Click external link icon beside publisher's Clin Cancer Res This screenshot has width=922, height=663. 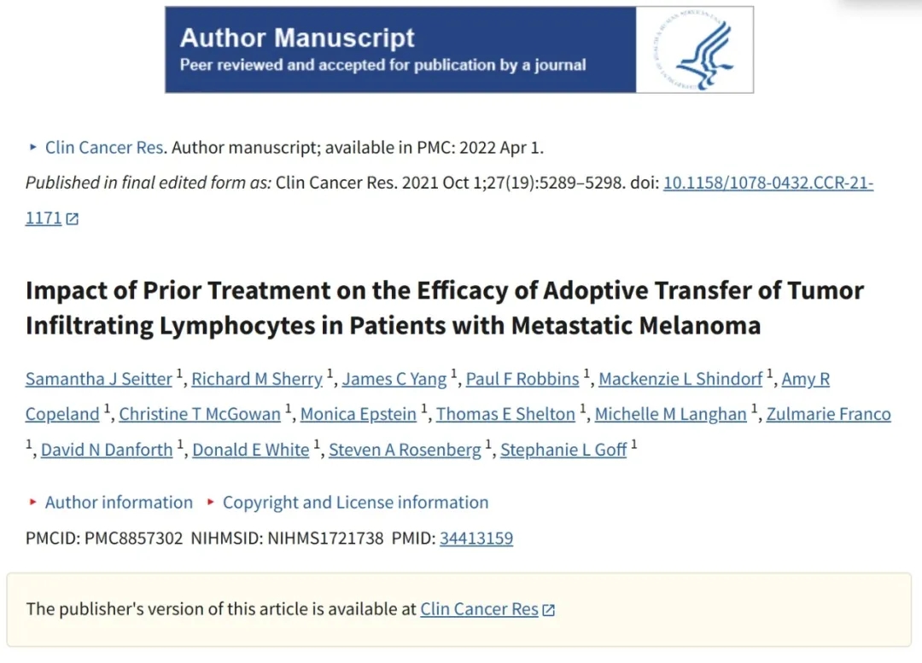549,609
